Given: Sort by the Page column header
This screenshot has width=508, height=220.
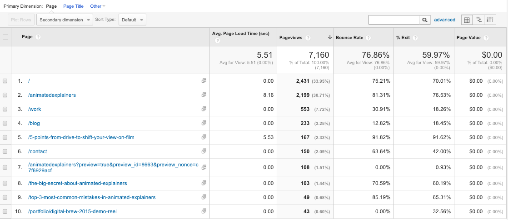Looking at the screenshot, I should pos(27,37).
